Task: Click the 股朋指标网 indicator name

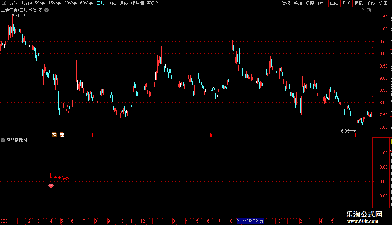Action: 17,141
